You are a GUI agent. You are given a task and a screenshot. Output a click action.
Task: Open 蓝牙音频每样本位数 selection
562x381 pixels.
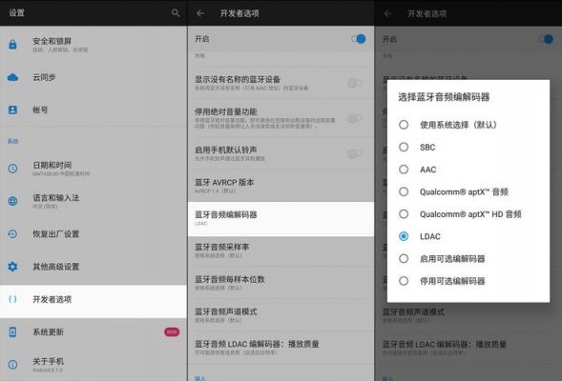pos(281,283)
